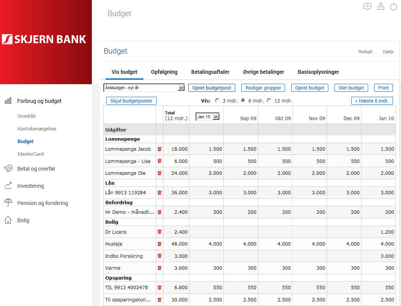Image resolution: width=401 pixels, height=306 pixels.
Task: Go to Næste 6 mdr.
Action: 372,101
